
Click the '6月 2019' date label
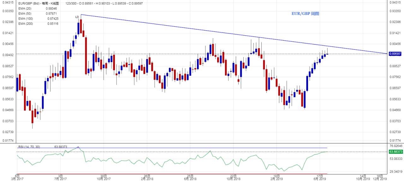tap(320, 178)
